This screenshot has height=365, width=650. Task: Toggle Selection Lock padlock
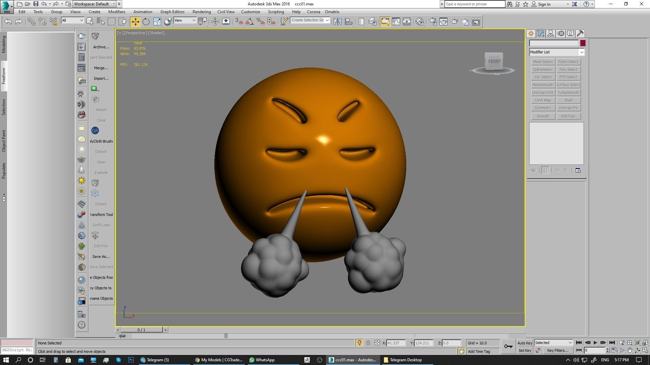coord(368,343)
